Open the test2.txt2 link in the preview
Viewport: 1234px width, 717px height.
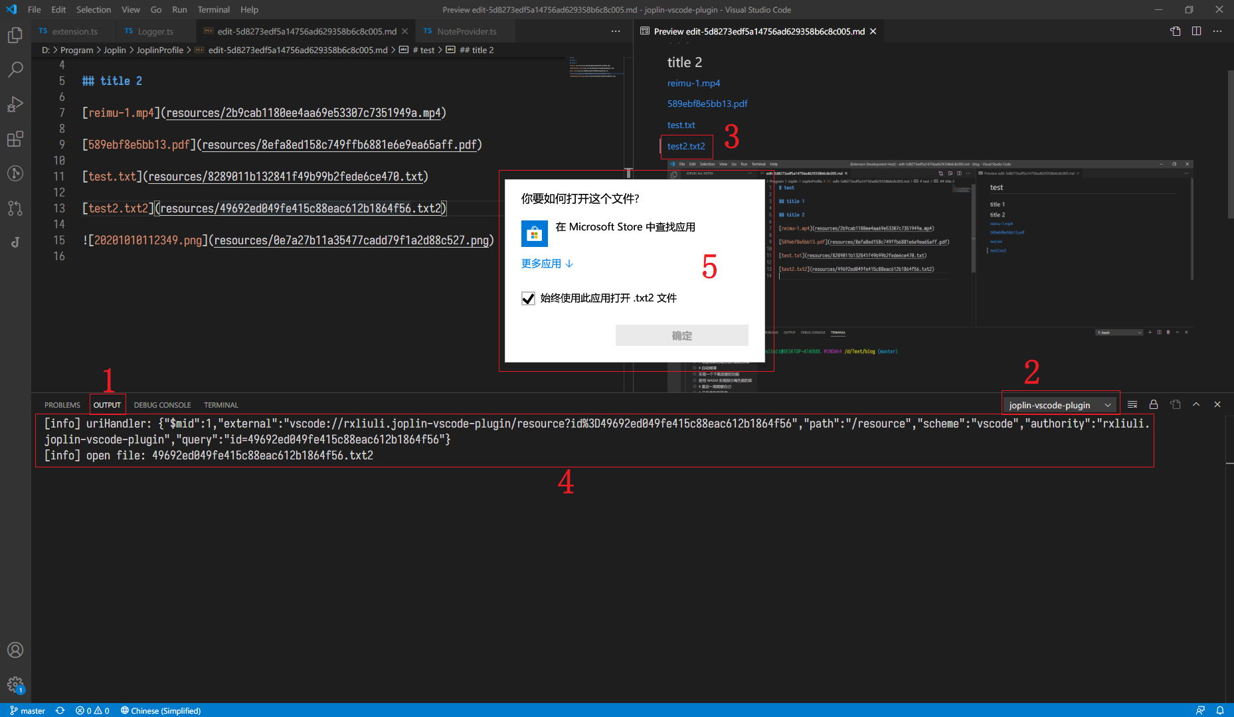pos(686,146)
